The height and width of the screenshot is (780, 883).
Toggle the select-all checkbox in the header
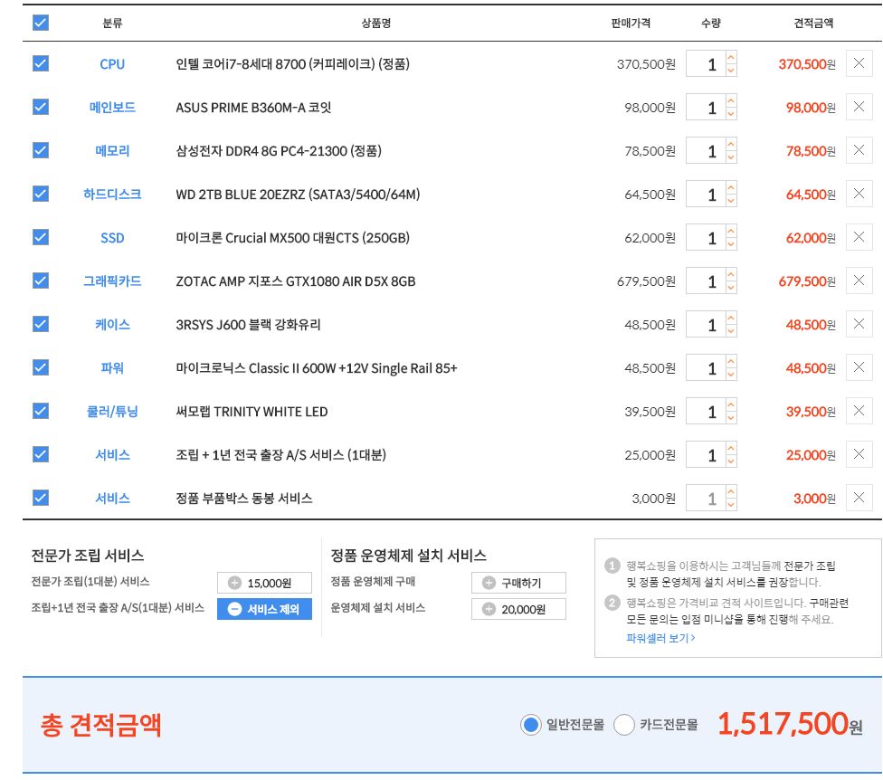pyautogui.click(x=41, y=23)
